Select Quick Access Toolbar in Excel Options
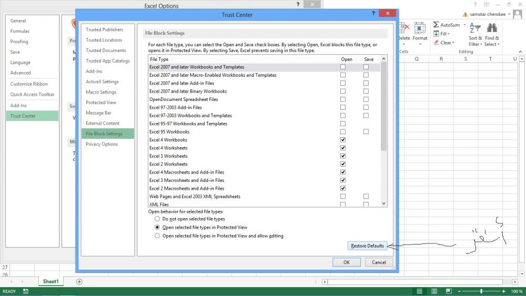Image resolution: width=526 pixels, height=296 pixels. pos(32,94)
